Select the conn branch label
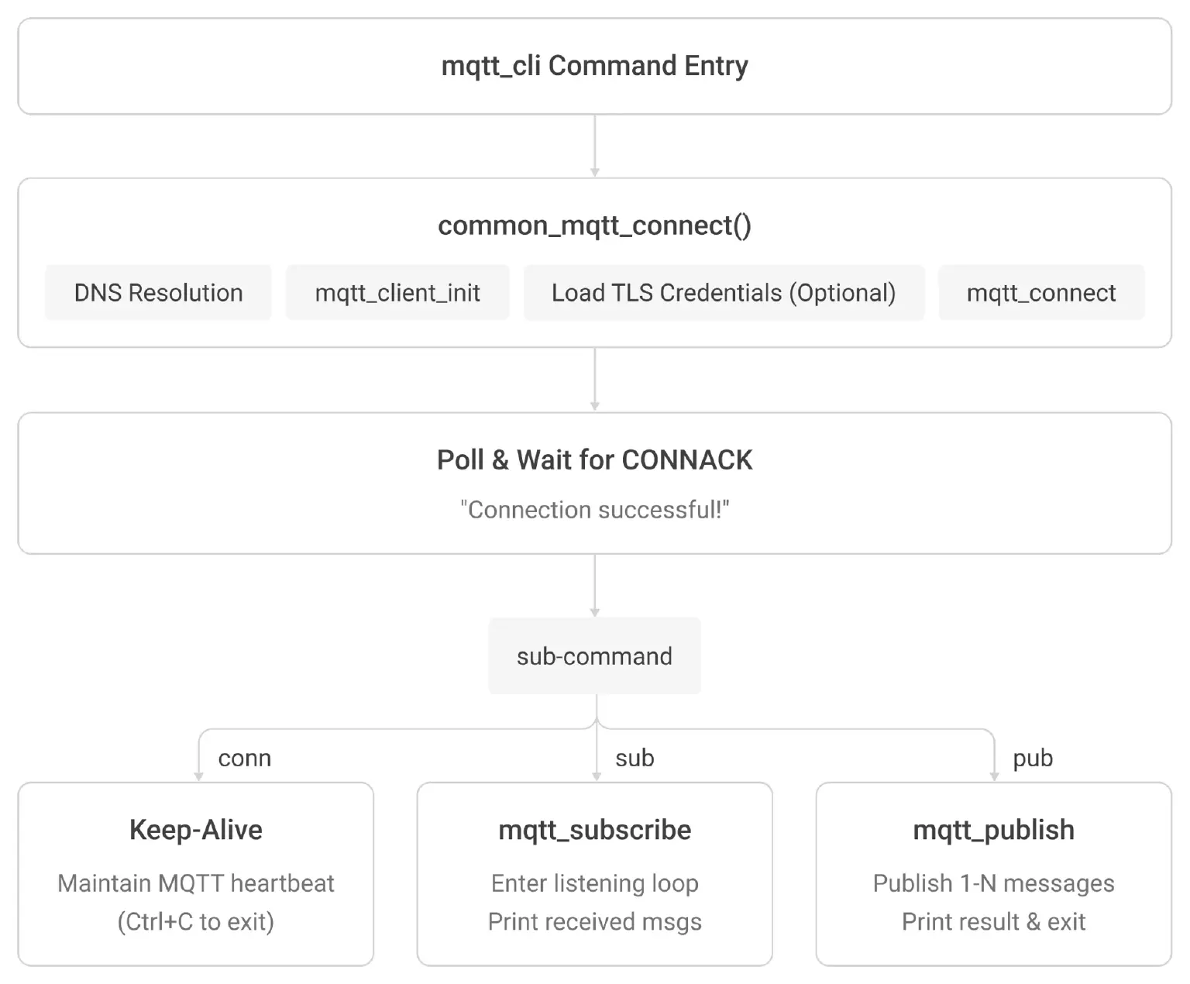This screenshot has width=1190, height=984. 245,758
